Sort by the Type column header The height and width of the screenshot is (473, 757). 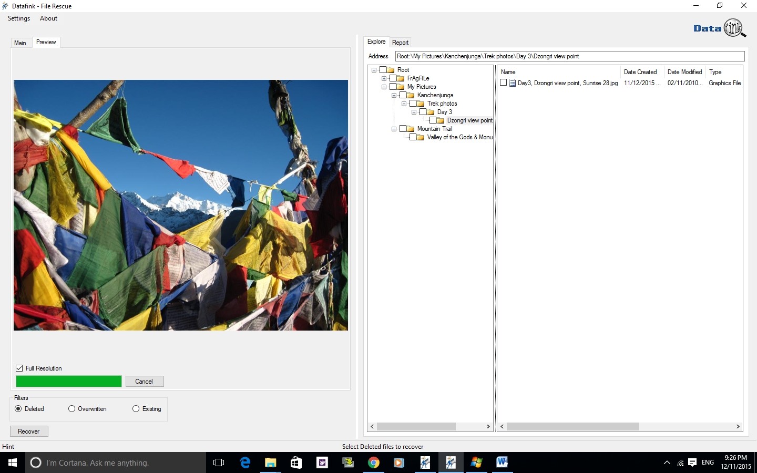point(724,72)
